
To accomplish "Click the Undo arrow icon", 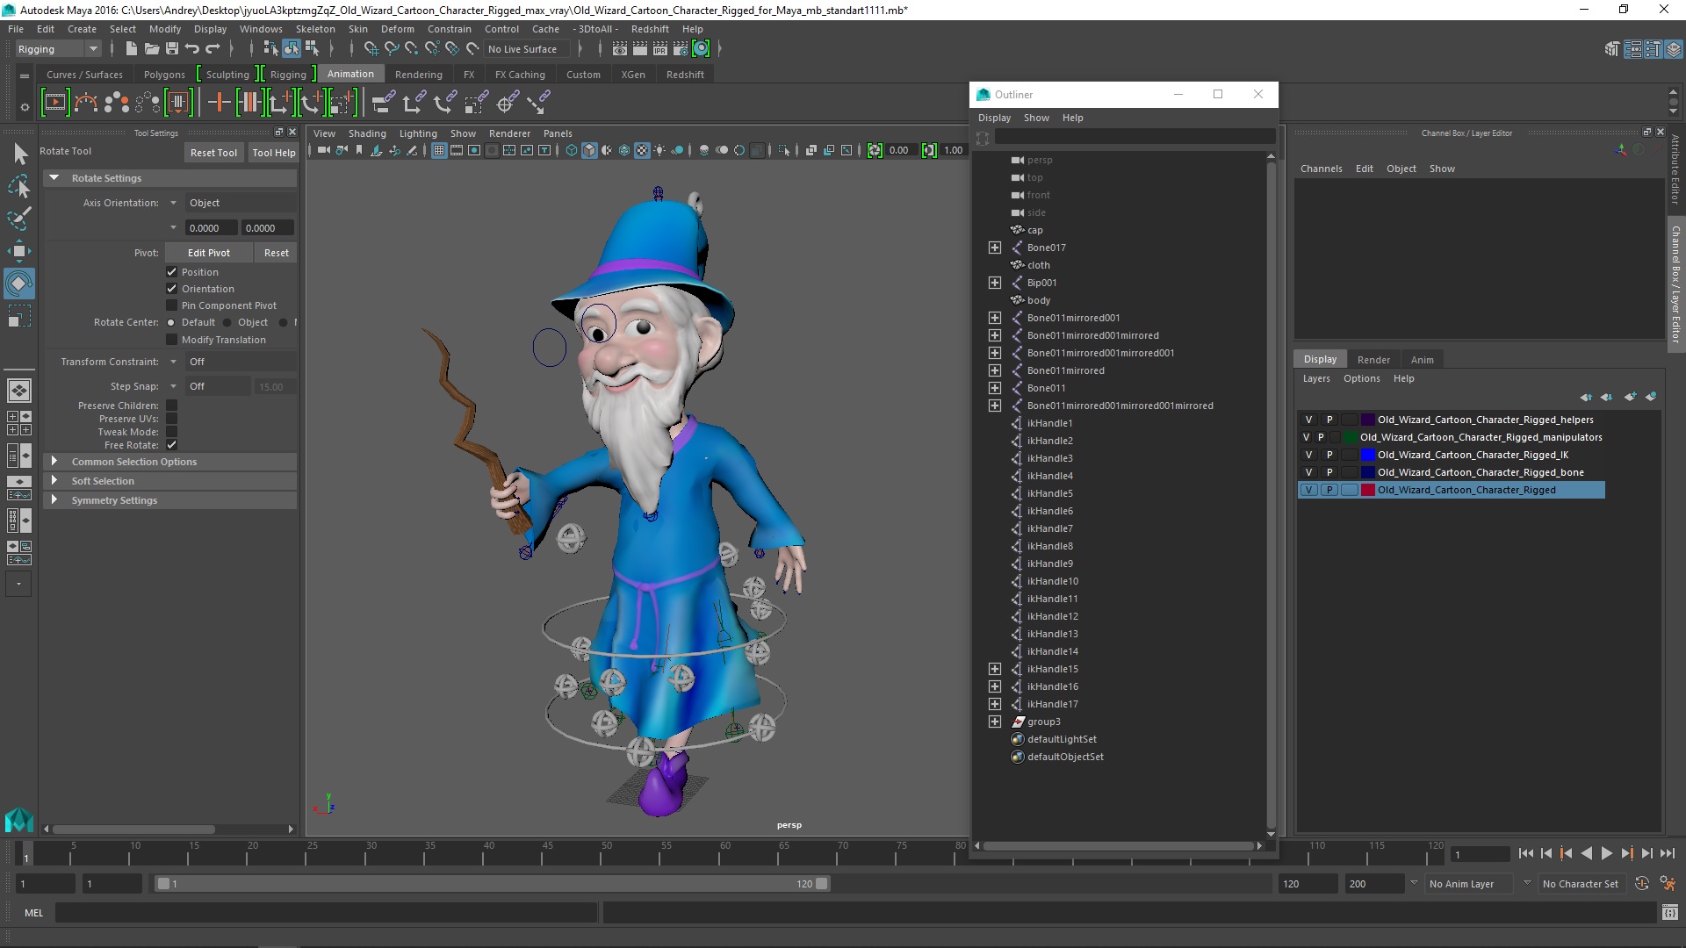I will tap(192, 49).
